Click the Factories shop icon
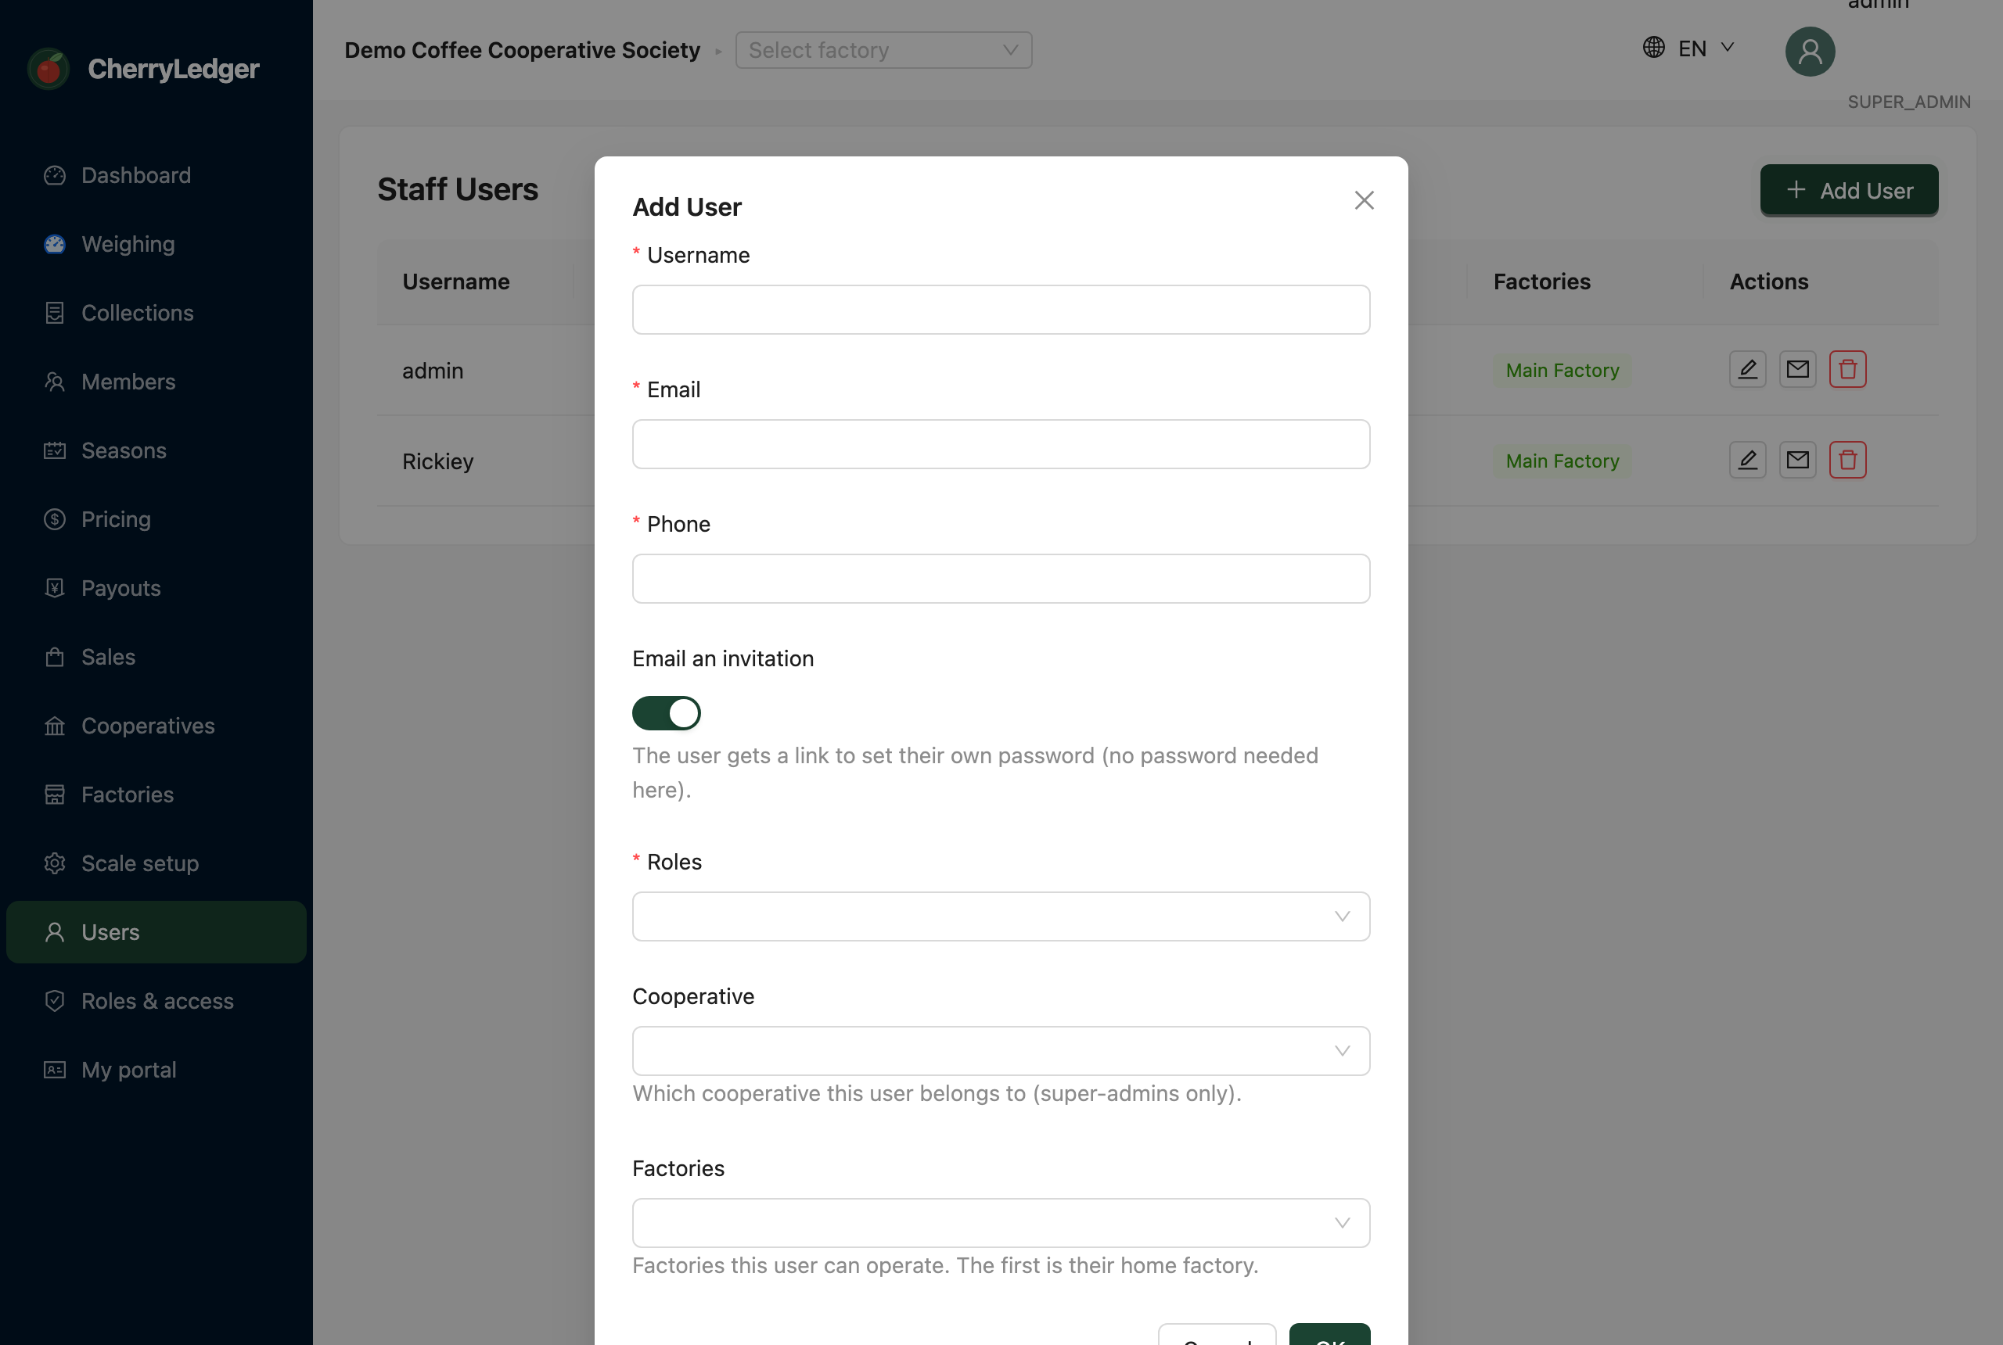Image resolution: width=2003 pixels, height=1345 pixels. click(55, 794)
